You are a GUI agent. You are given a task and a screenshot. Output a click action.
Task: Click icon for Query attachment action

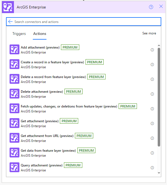coord(14,167)
